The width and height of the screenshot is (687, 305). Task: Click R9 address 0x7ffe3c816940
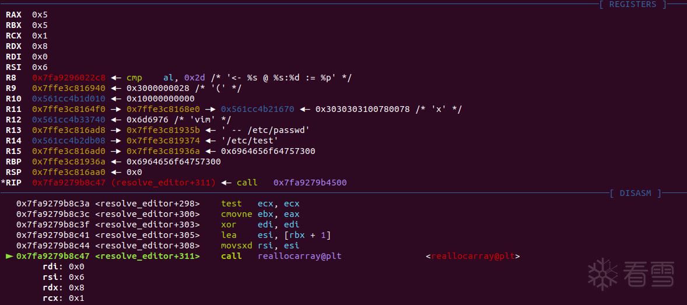[69, 89]
